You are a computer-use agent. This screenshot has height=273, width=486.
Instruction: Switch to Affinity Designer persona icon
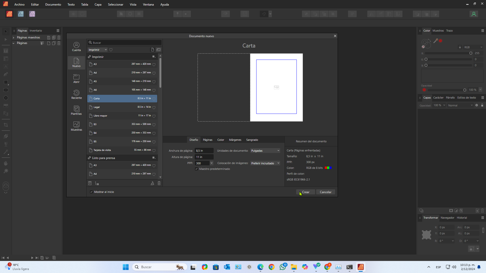(21, 14)
